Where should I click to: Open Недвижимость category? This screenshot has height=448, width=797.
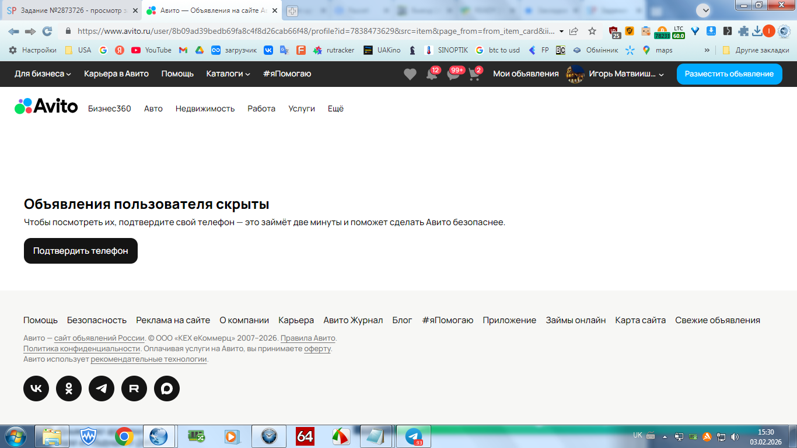click(x=205, y=108)
